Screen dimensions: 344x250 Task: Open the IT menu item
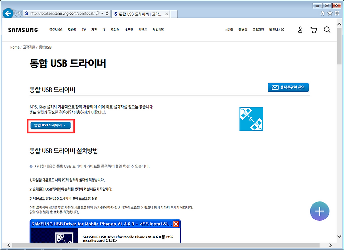click(x=104, y=30)
